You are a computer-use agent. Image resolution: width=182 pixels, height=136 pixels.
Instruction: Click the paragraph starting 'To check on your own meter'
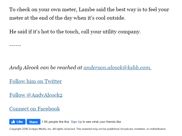point(89,14)
